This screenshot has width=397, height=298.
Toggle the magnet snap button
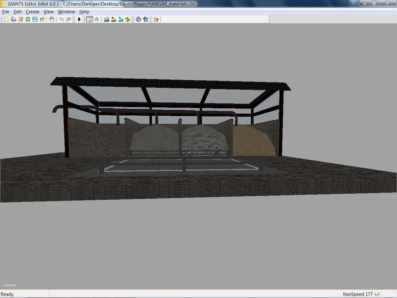pos(97,19)
